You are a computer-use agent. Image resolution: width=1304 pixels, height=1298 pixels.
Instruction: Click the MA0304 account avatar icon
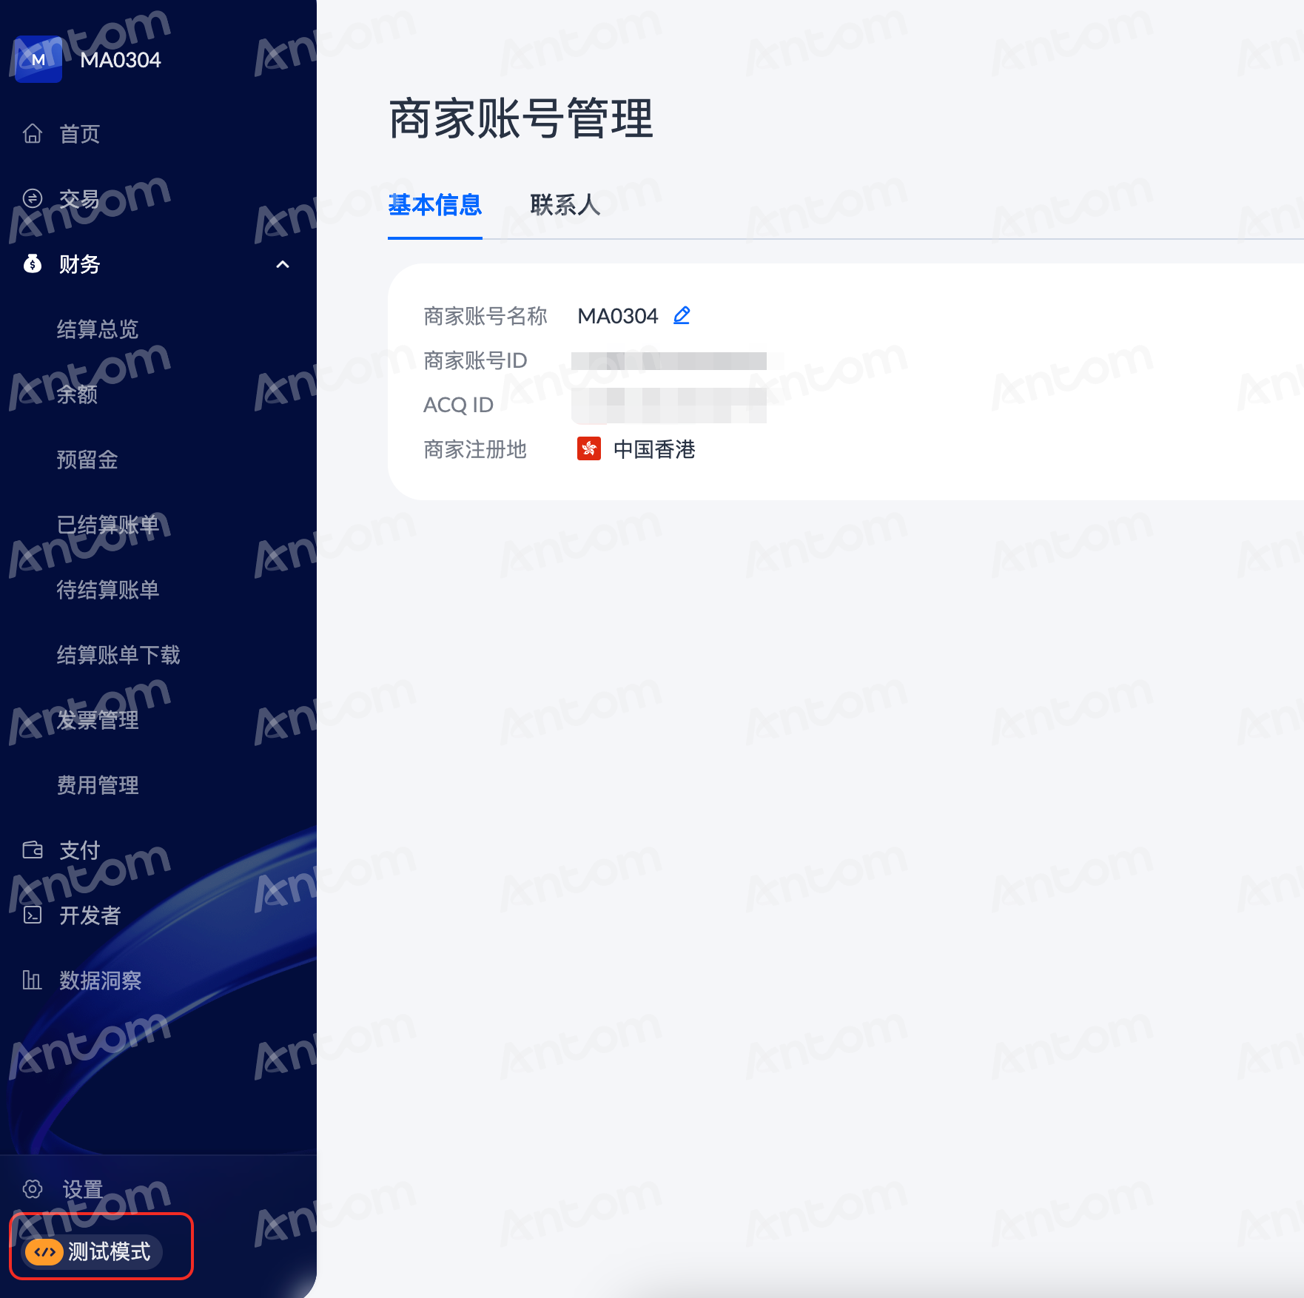tap(38, 59)
